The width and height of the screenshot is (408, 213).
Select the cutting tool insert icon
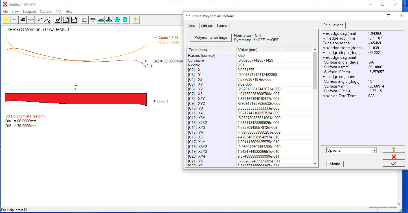(x=23, y=20)
